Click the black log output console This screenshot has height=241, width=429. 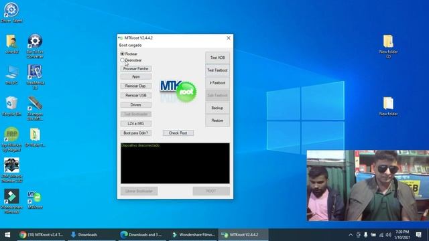175,163
